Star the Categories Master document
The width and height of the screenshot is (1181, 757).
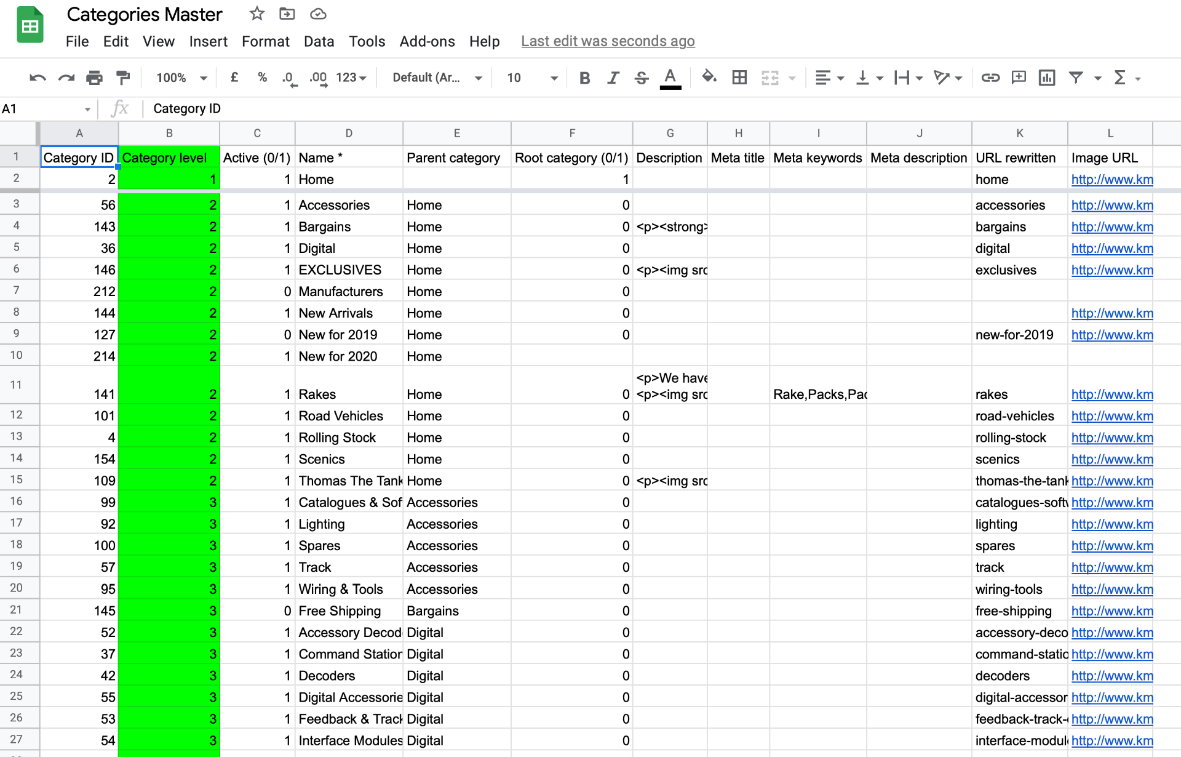257,14
